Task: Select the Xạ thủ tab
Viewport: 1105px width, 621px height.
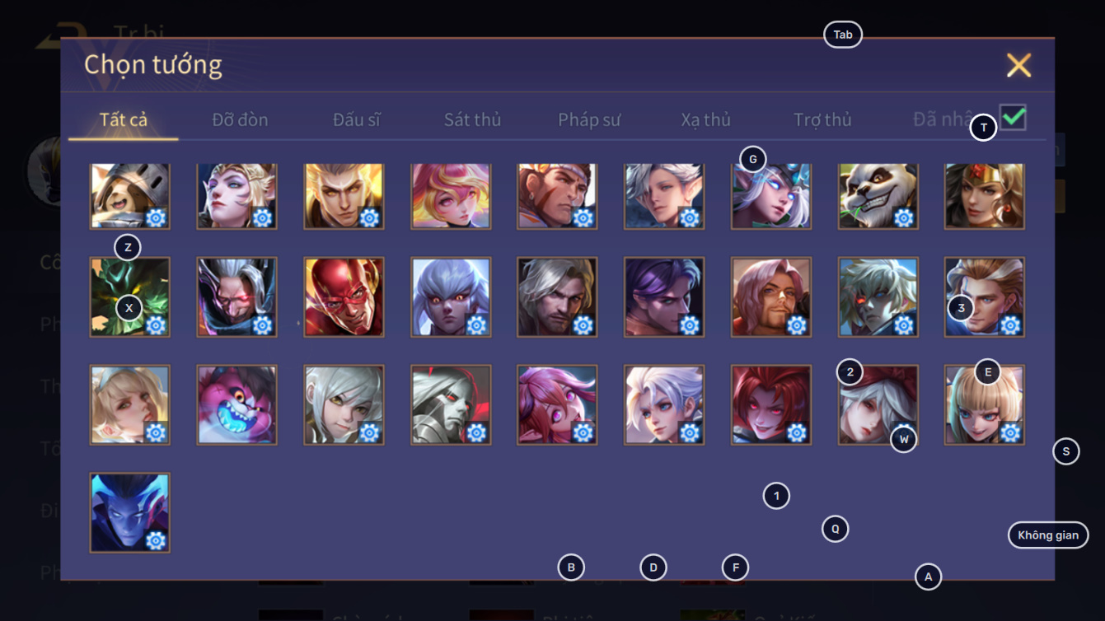Action: [x=706, y=119]
